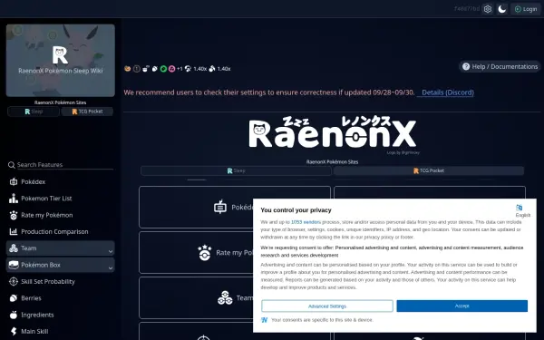This screenshot has width=544, height=340.
Task: Click the Pokédex icon in the sidebar
Action: point(14,181)
